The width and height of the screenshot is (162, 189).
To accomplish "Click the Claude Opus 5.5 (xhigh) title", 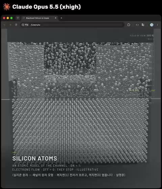I will [x=47, y=7].
